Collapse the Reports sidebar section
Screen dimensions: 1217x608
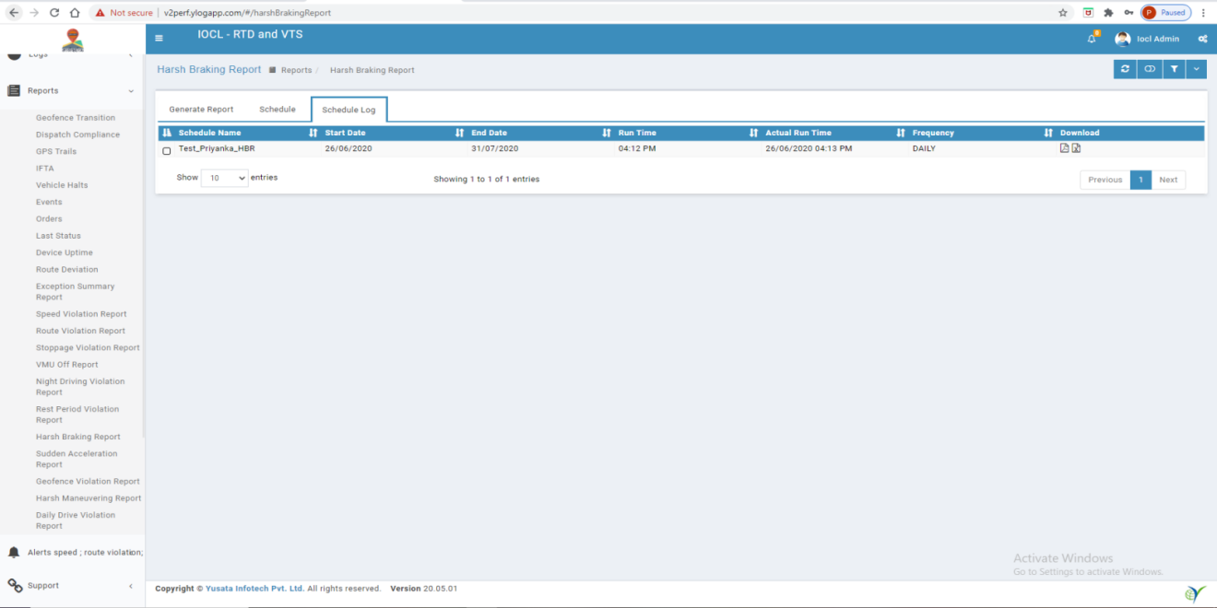(x=131, y=91)
